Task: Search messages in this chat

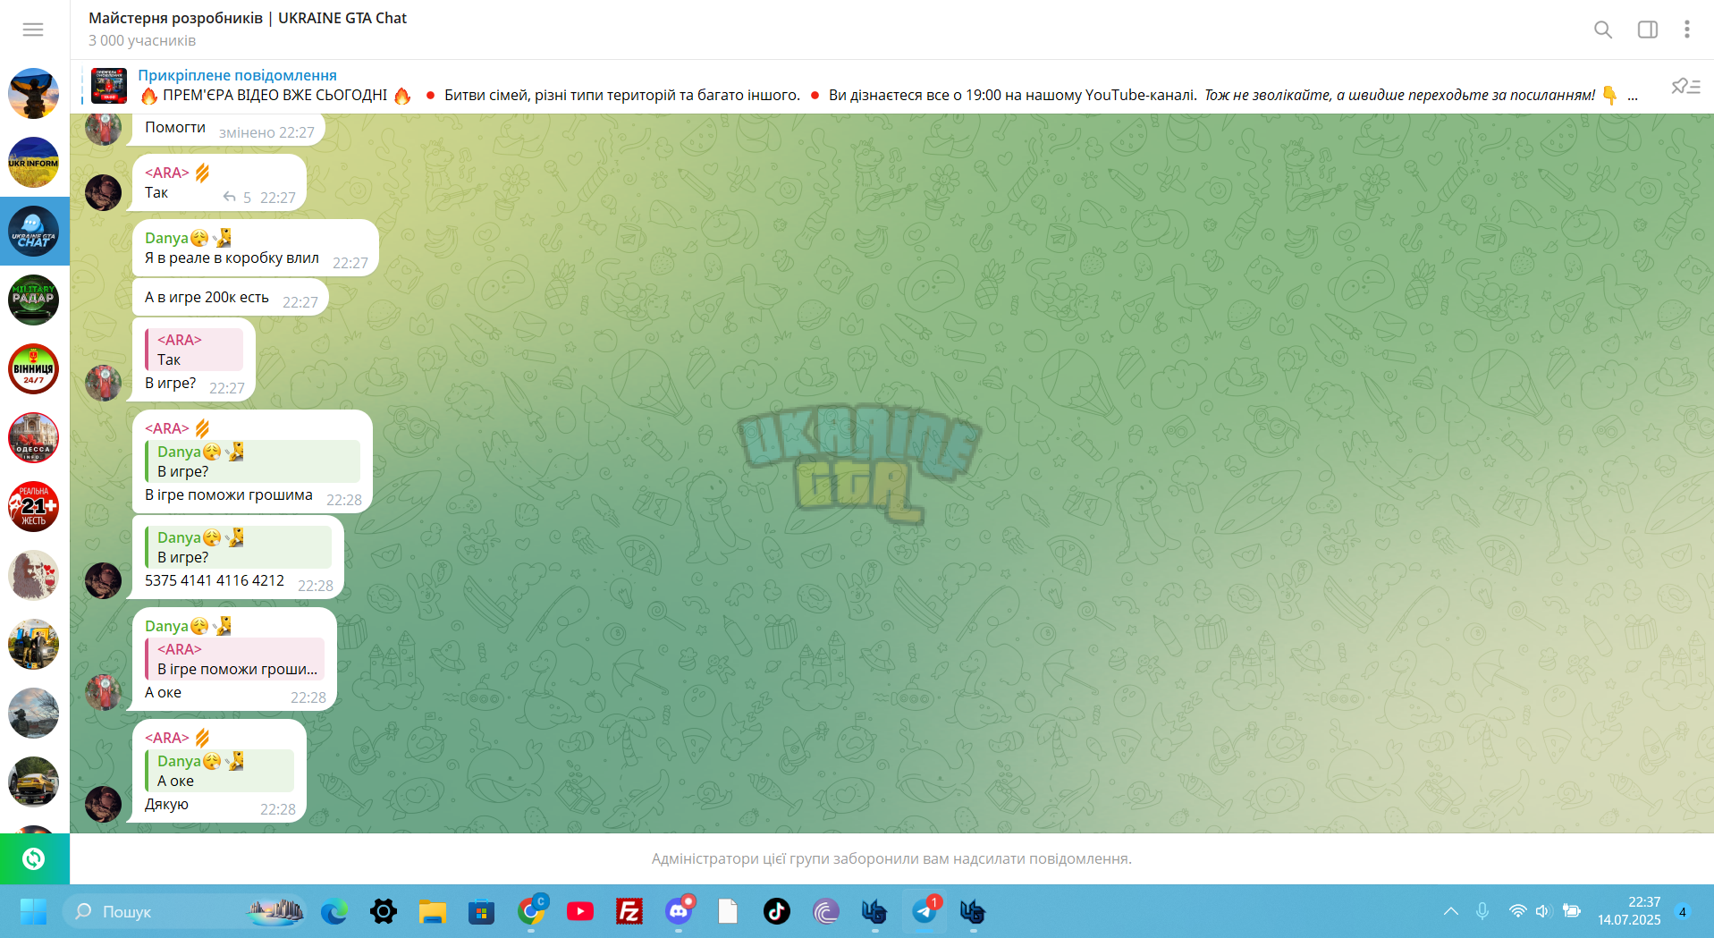Action: pyautogui.click(x=1603, y=30)
